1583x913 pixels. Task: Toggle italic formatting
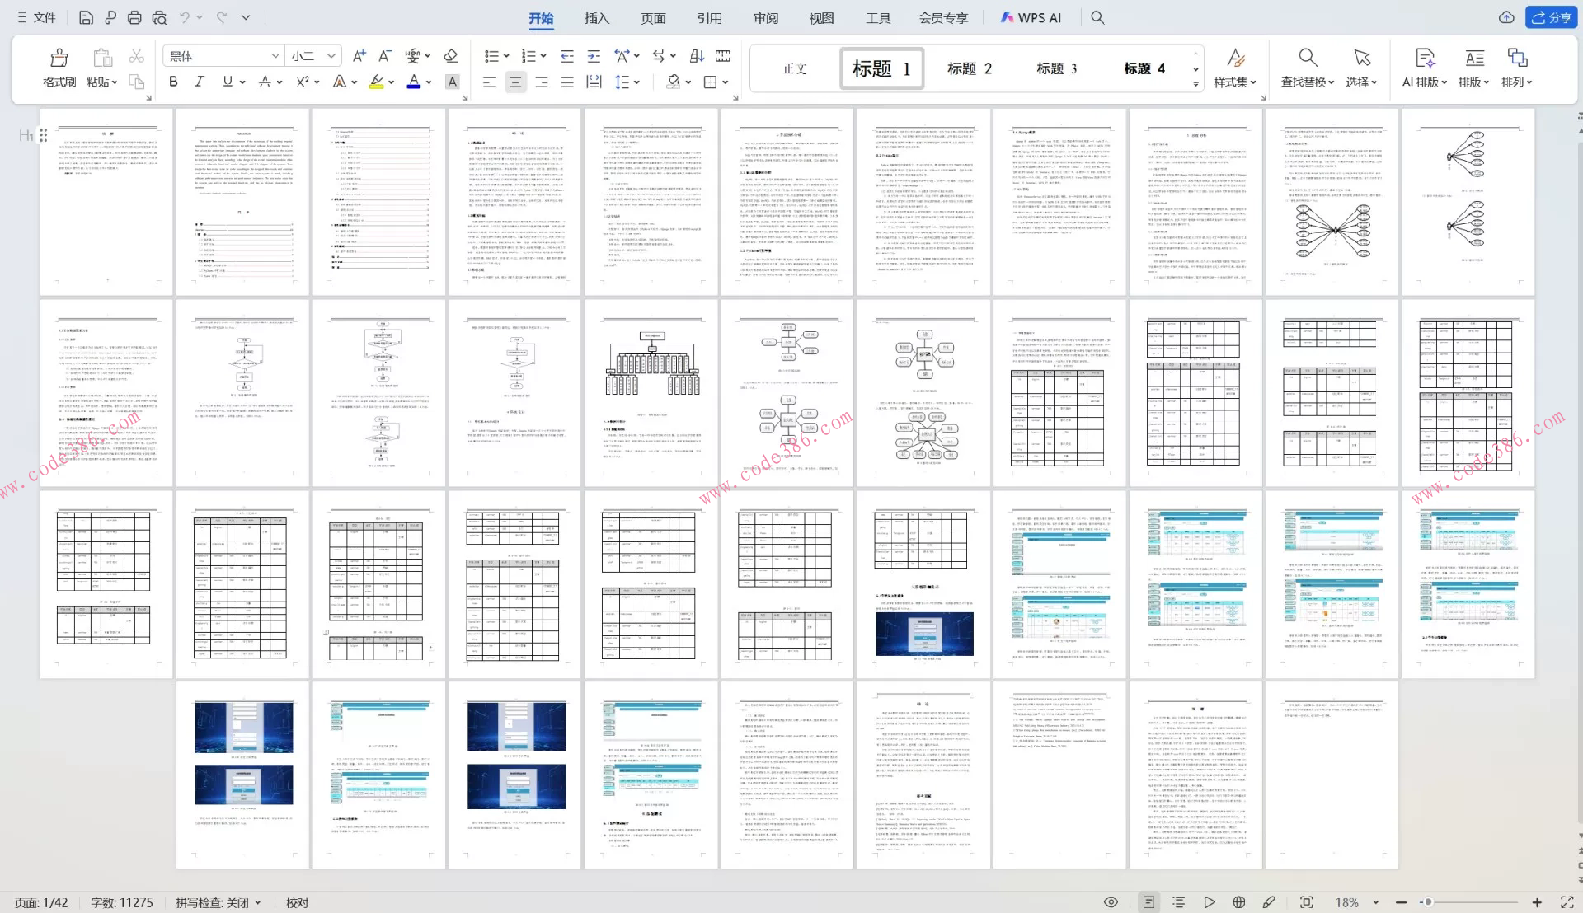tap(199, 82)
